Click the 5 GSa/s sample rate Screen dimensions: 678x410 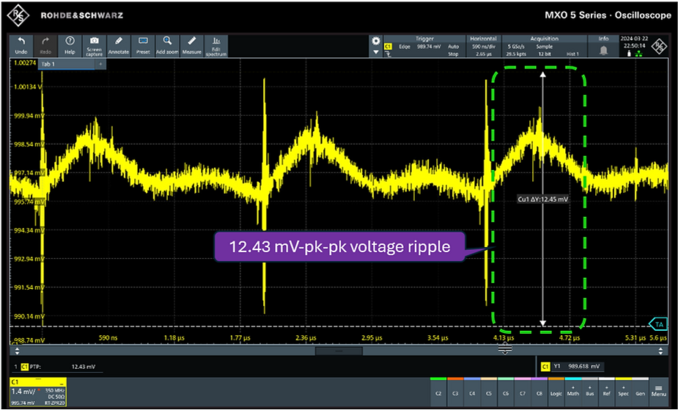click(x=515, y=46)
